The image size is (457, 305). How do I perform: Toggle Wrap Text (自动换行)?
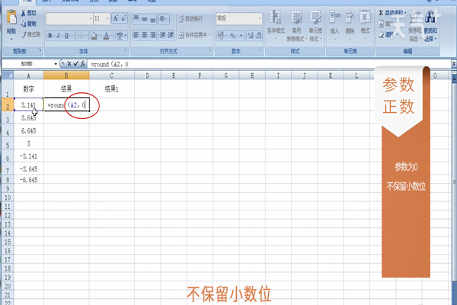coord(190,18)
